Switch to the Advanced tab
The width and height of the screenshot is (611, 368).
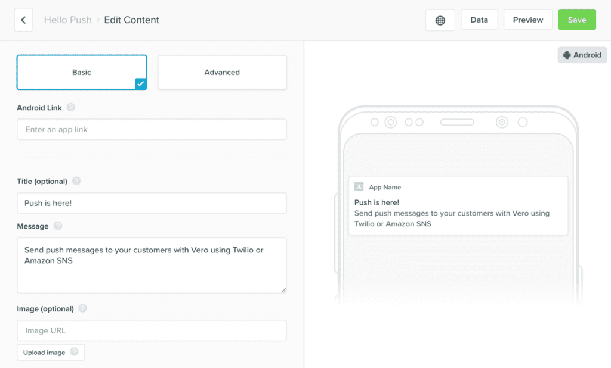222,73
